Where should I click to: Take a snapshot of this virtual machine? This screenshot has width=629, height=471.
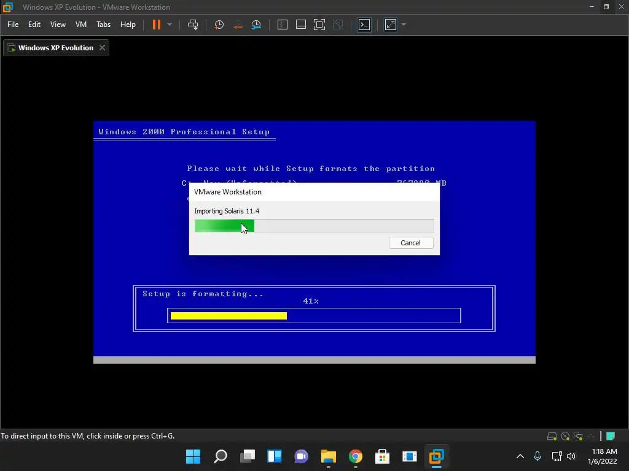point(219,25)
